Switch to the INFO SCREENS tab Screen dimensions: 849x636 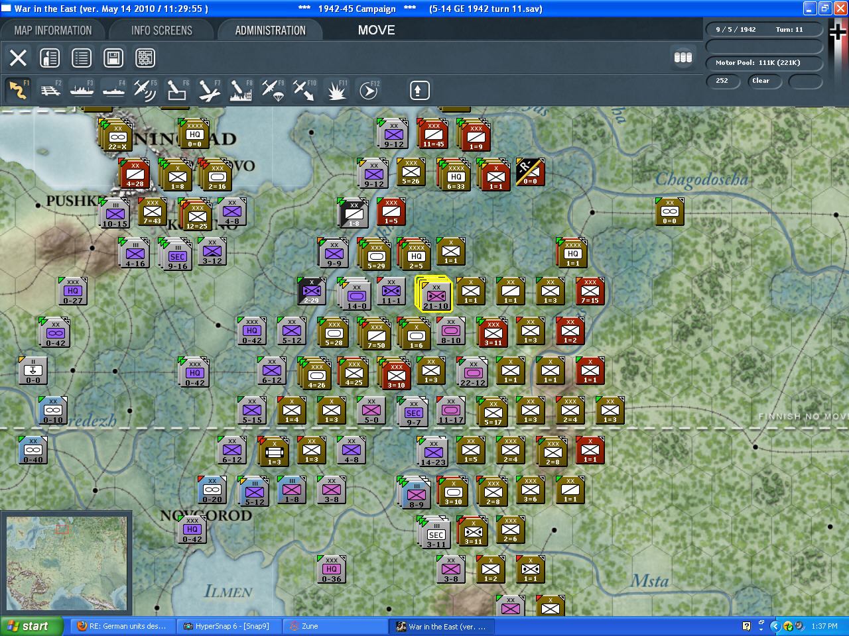click(x=161, y=30)
